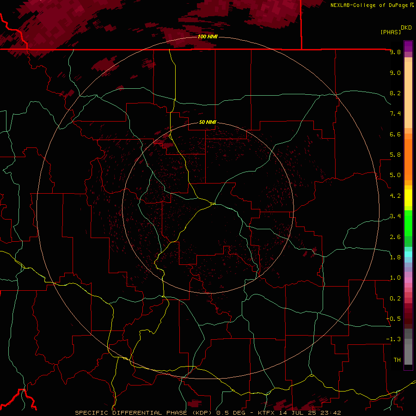Click the arrow logo after DuPage

[x=412, y=5]
